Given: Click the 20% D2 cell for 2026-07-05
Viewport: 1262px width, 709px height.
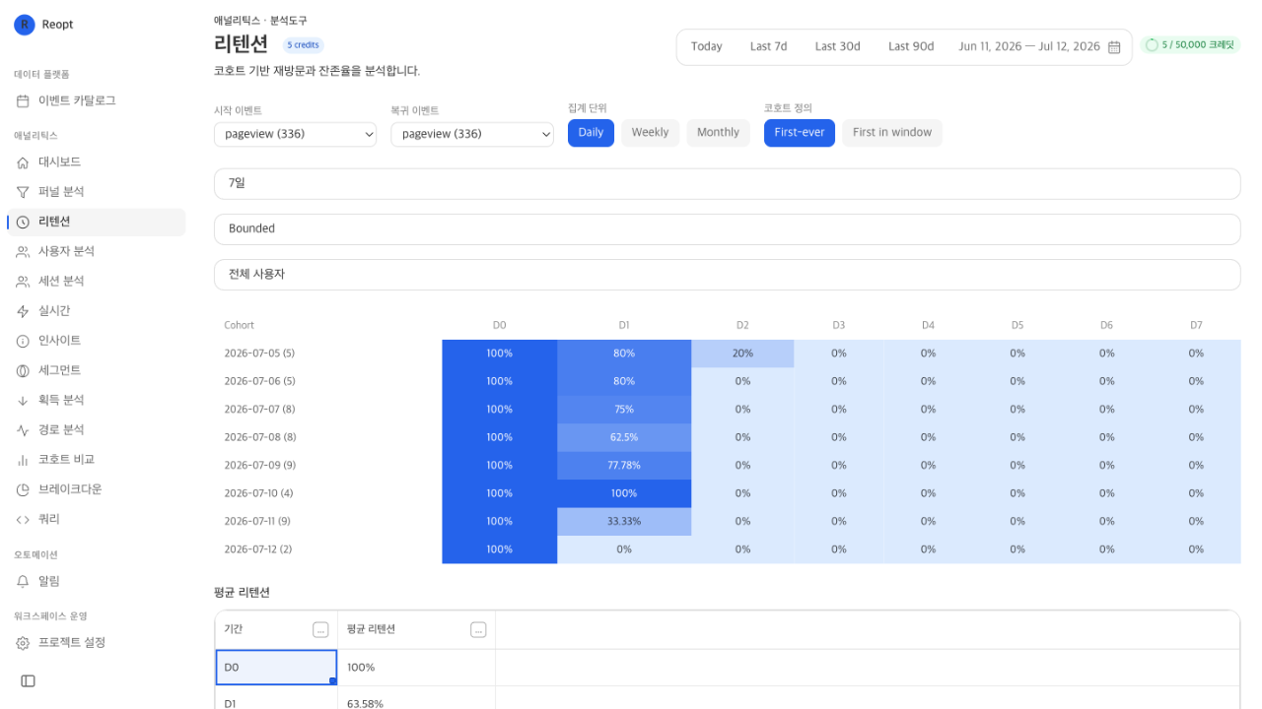Looking at the screenshot, I should (742, 354).
